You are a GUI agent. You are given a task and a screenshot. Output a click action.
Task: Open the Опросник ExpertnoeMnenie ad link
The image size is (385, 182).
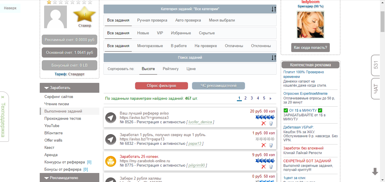[x=306, y=94]
